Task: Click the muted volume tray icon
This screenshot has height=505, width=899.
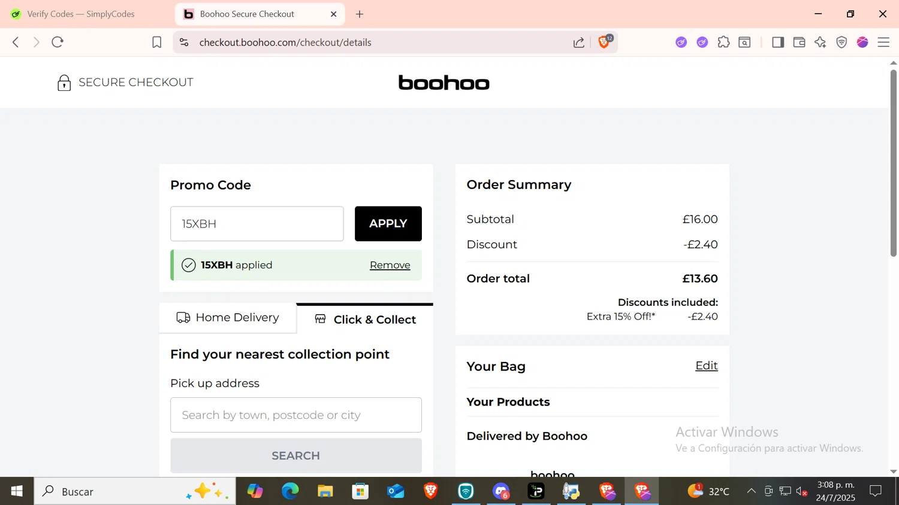Action: coord(802,492)
